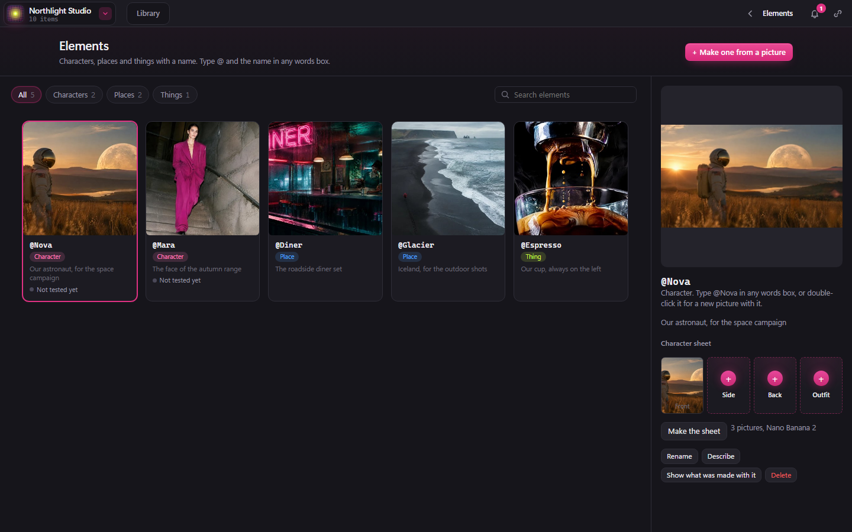Go back with the left chevron arrow
The width and height of the screenshot is (852, 532).
pos(750,14)
